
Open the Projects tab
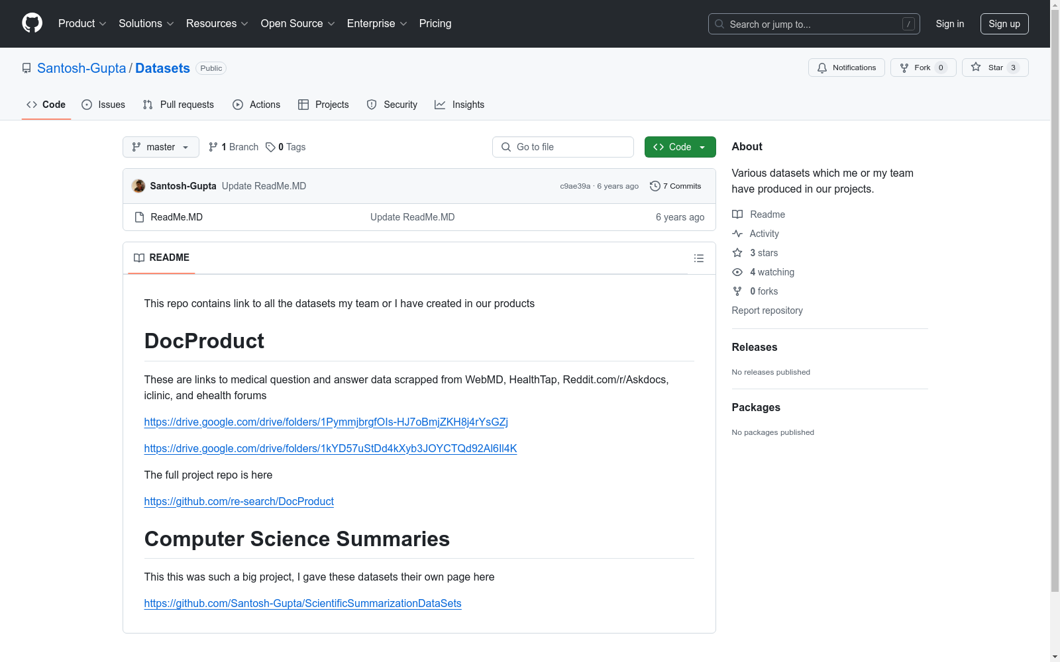[x=323, y=105]
